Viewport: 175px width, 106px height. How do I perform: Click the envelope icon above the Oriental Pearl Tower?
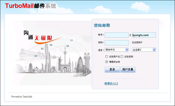point(67,46)
